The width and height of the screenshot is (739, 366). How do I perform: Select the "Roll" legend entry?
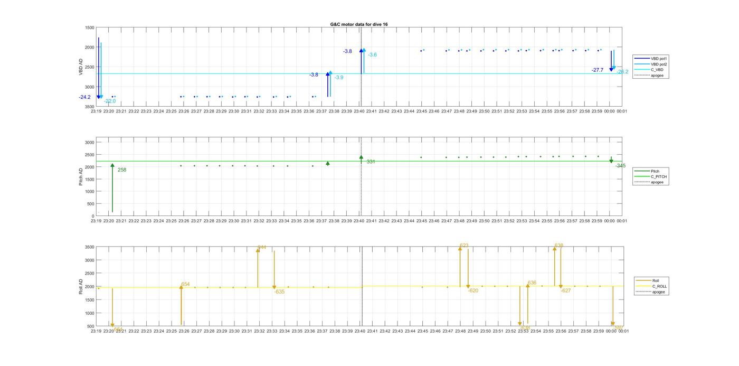click(x=656, y=280)
